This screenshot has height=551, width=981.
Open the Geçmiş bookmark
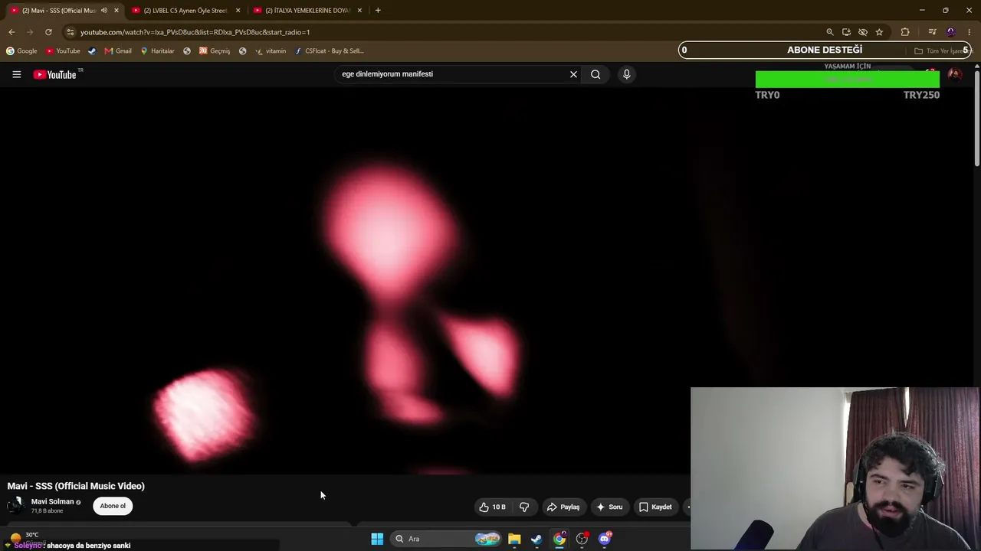[215, 51]
